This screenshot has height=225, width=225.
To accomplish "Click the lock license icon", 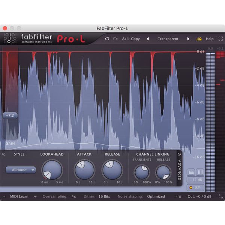I will [199, 39].
